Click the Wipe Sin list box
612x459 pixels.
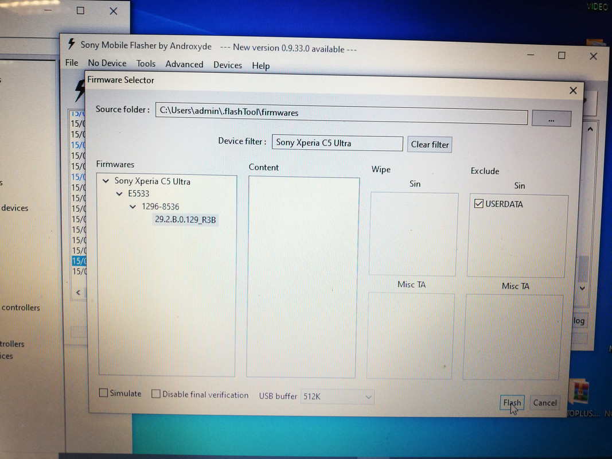(x=414, y=234)
